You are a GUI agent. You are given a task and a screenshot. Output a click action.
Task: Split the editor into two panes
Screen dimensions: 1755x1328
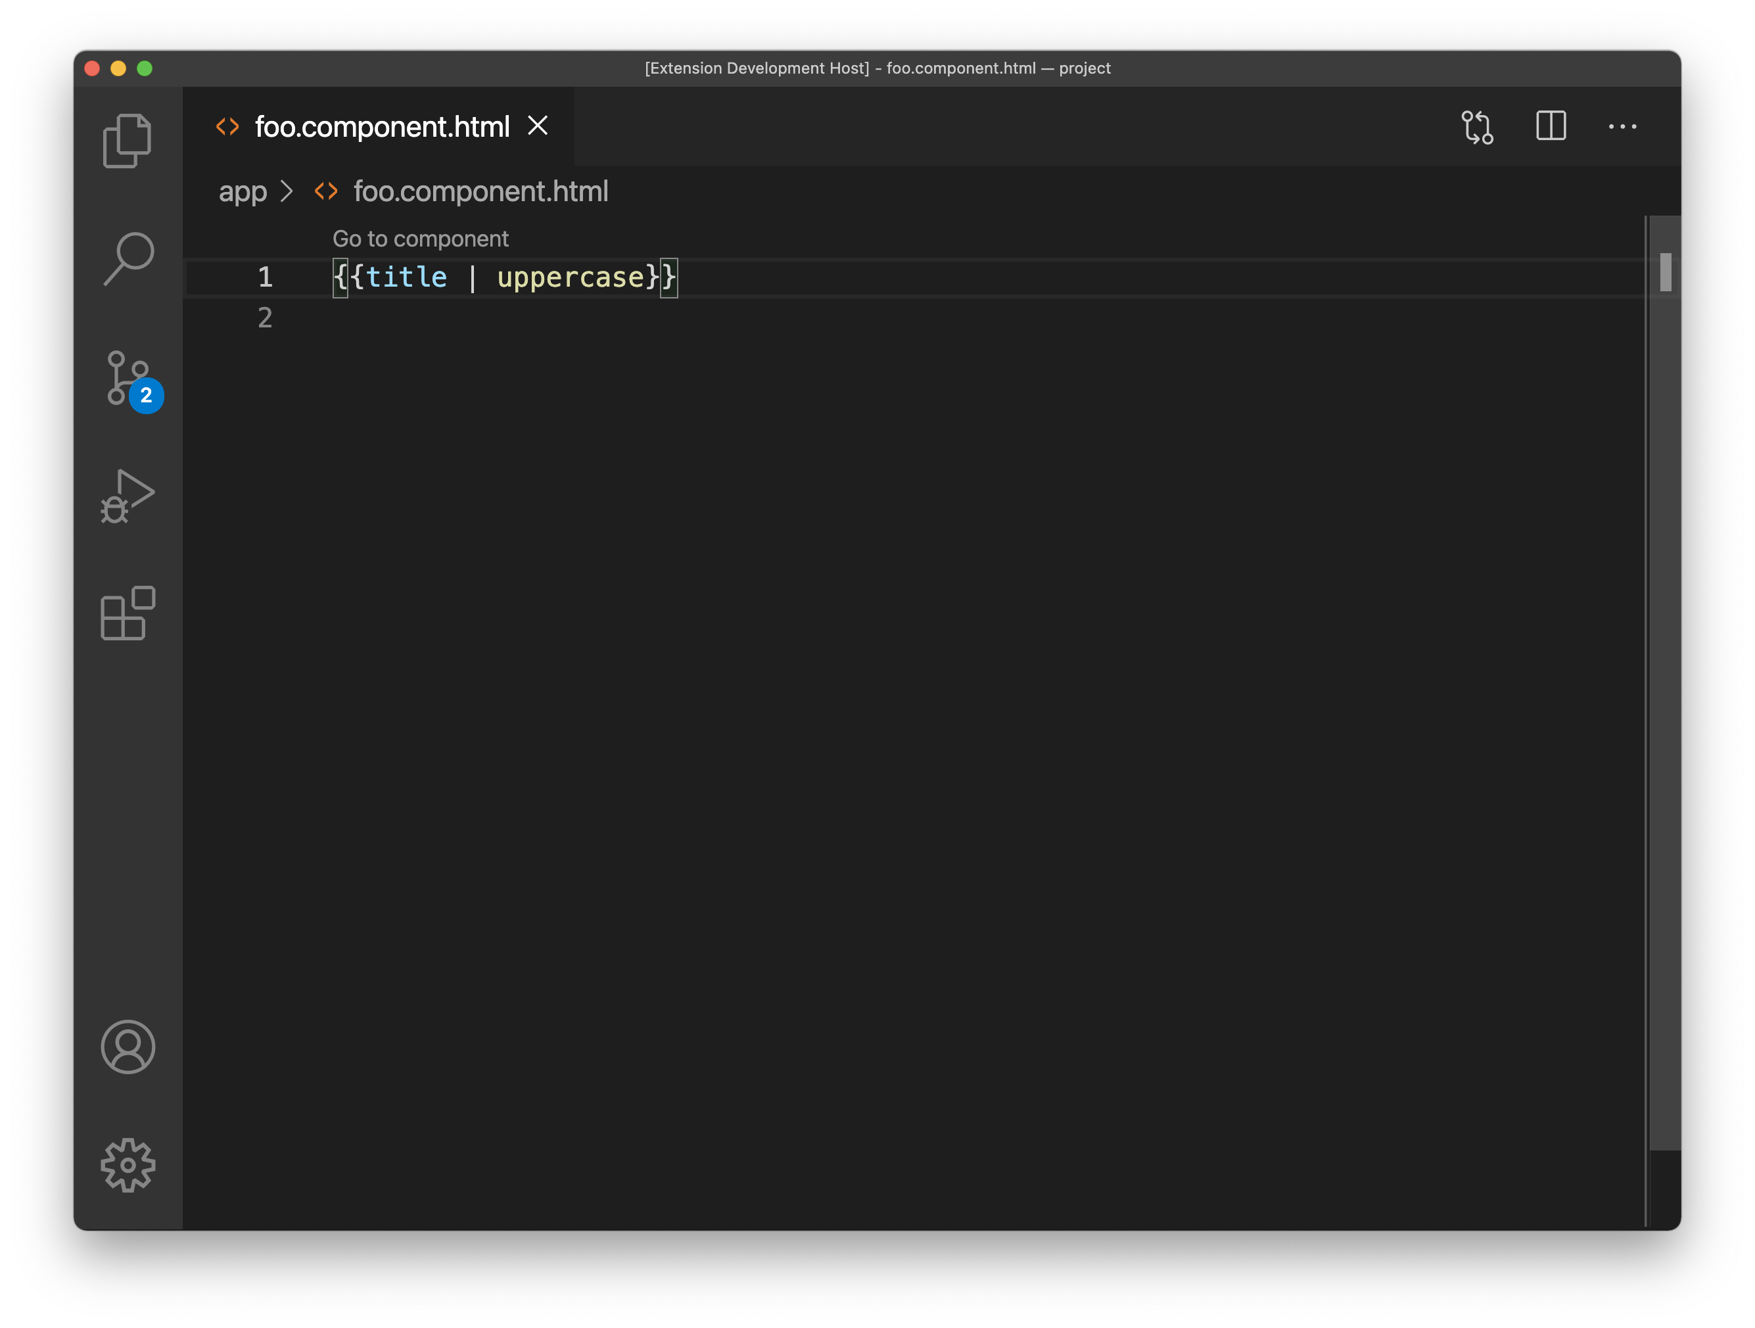(1551, 127)
